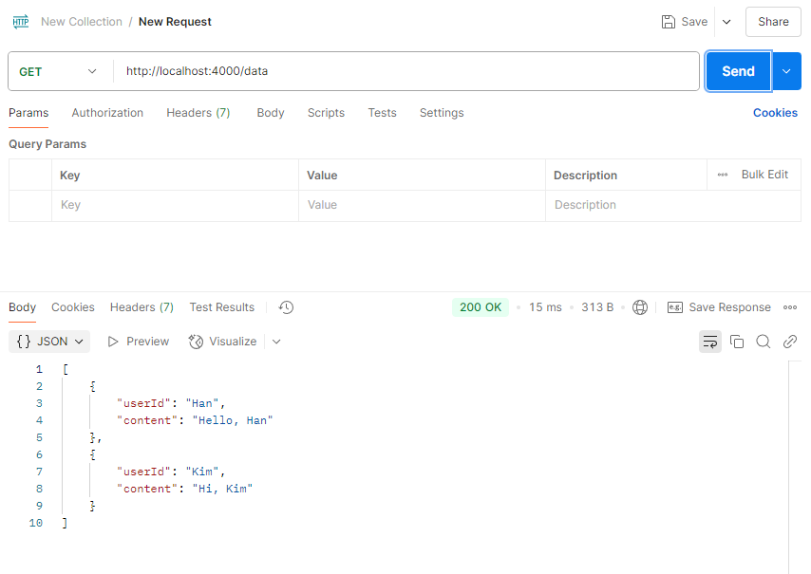Click the network globe icon

point(640,307)
